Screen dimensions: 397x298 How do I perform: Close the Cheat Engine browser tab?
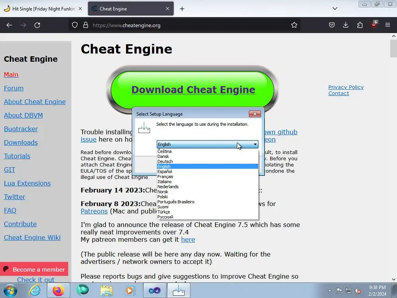(167, 9)
